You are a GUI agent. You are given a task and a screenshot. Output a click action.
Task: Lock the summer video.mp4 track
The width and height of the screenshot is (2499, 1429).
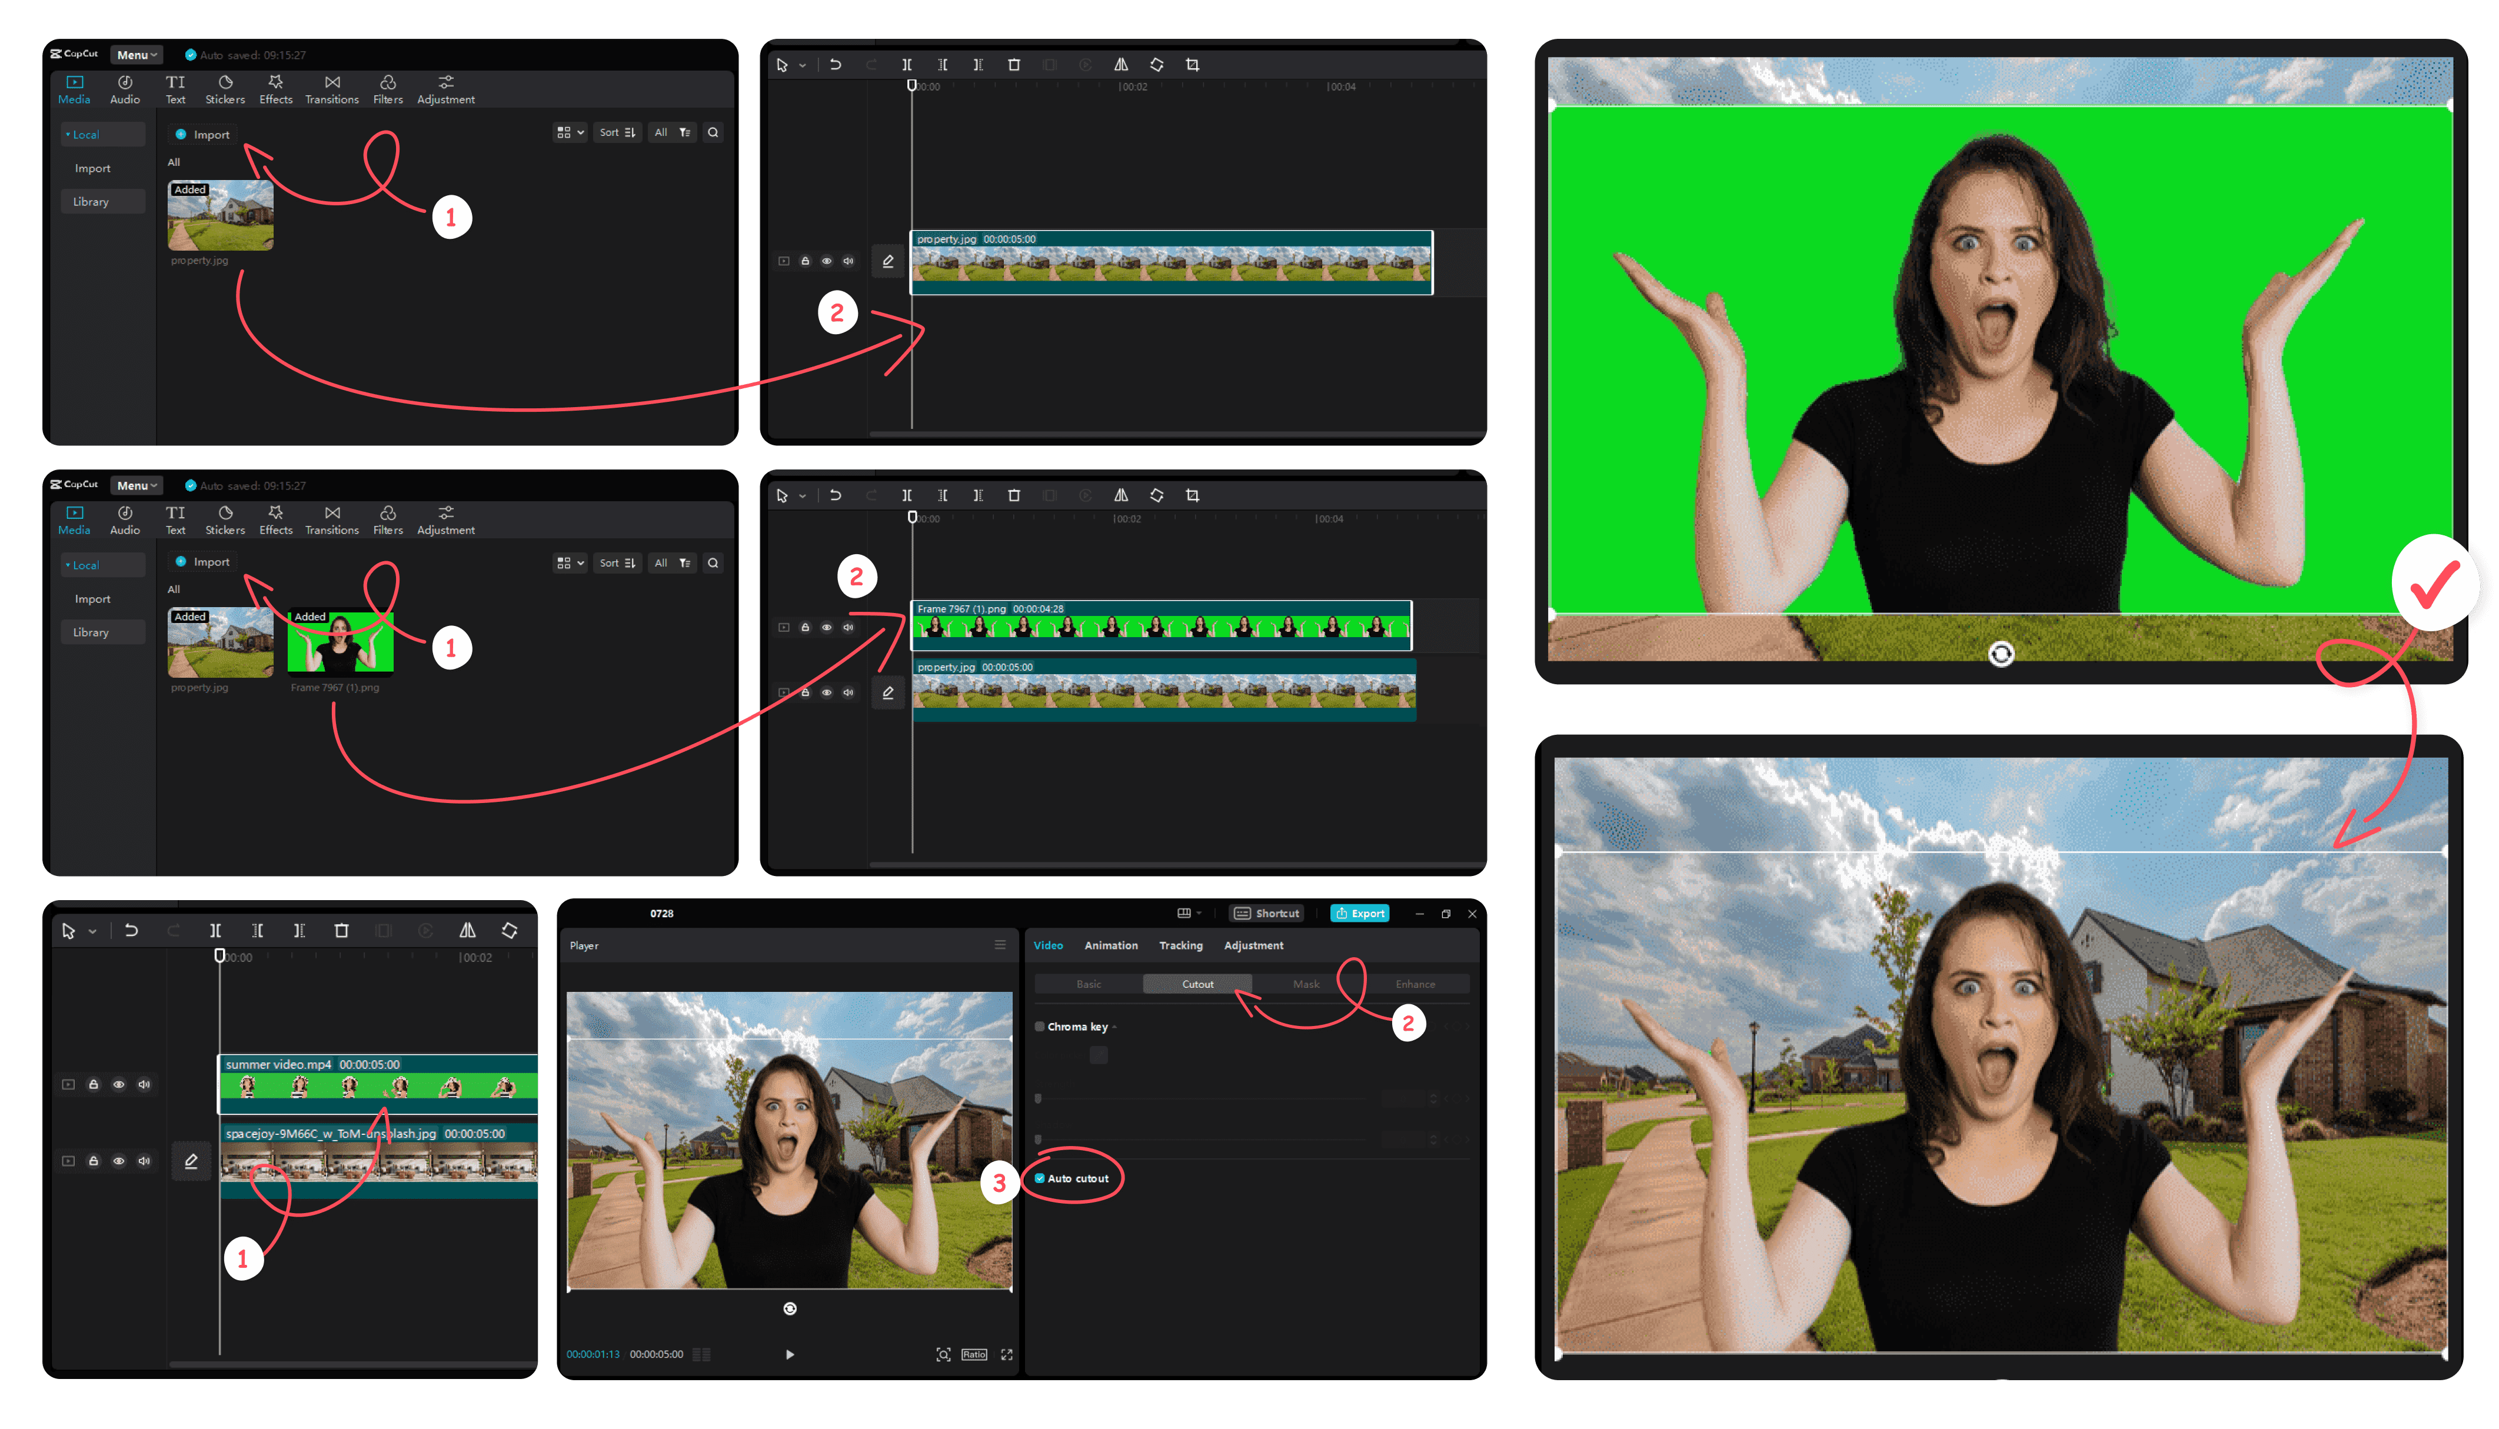click(93, 1084)
